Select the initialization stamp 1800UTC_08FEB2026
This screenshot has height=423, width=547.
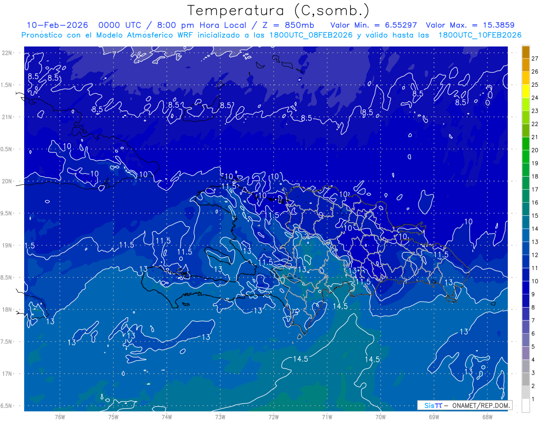(311, 35)
